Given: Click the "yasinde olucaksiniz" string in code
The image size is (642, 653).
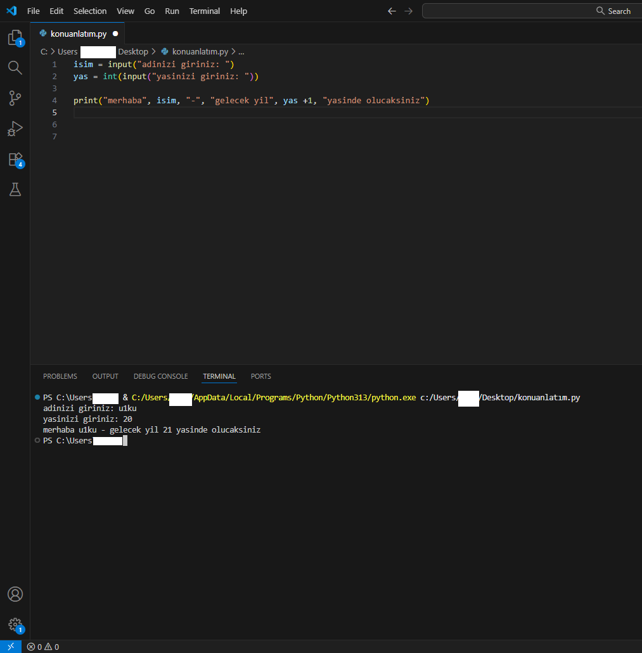Looking at the screenshot, I should (x=374, y=100).
